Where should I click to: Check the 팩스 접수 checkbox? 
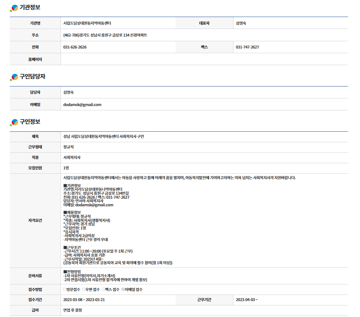tap(103, 289)
